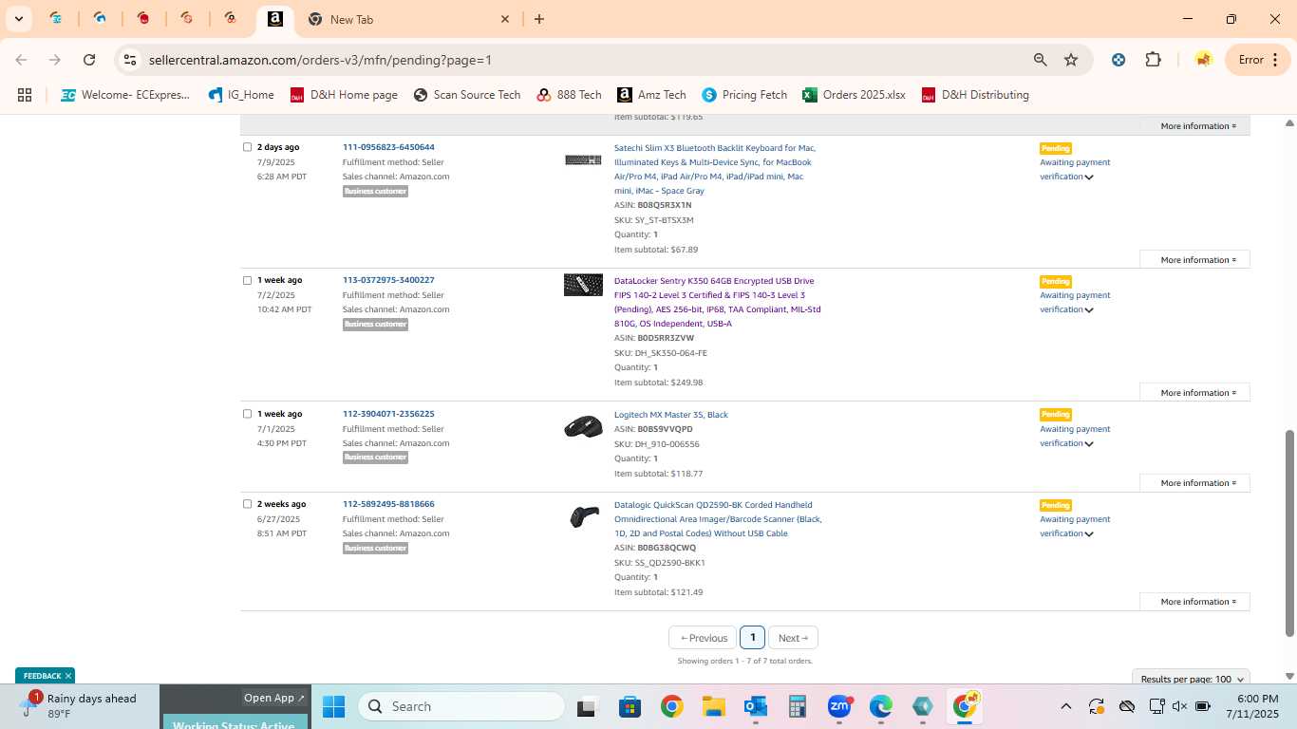View site information icon in address bar

click(x=130, y=60)
